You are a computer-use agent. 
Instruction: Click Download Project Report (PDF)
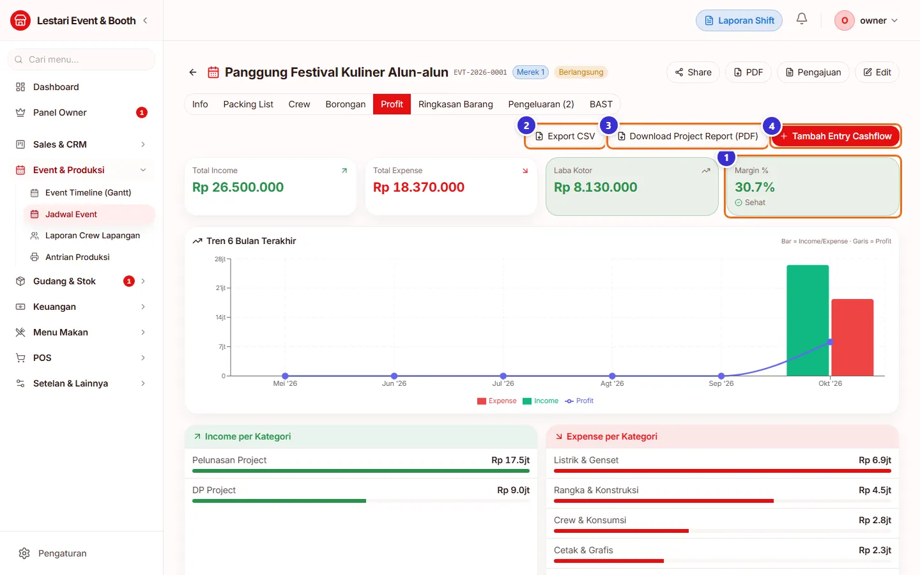coord(687,136)
